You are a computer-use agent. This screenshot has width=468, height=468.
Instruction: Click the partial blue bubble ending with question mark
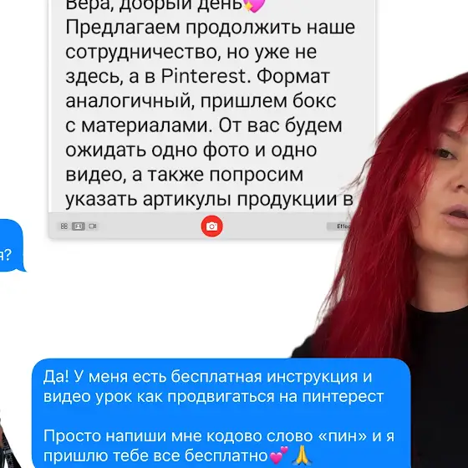pyautogui.click(x=11, y=246)
